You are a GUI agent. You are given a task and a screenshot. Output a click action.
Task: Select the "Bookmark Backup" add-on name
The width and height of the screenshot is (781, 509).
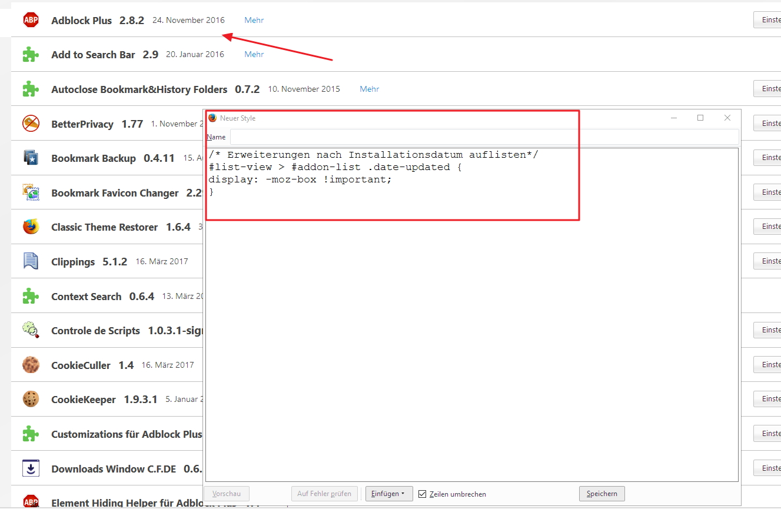pyautogui.click(x=94, y=158)
